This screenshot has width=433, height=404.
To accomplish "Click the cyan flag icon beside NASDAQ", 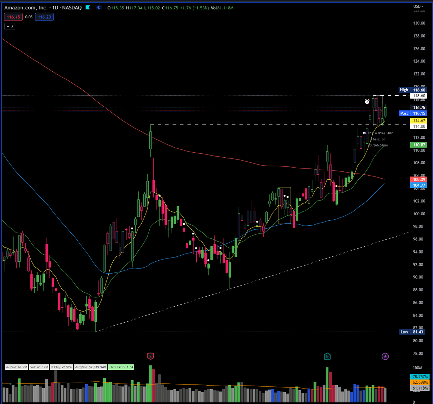I will 88,8.
